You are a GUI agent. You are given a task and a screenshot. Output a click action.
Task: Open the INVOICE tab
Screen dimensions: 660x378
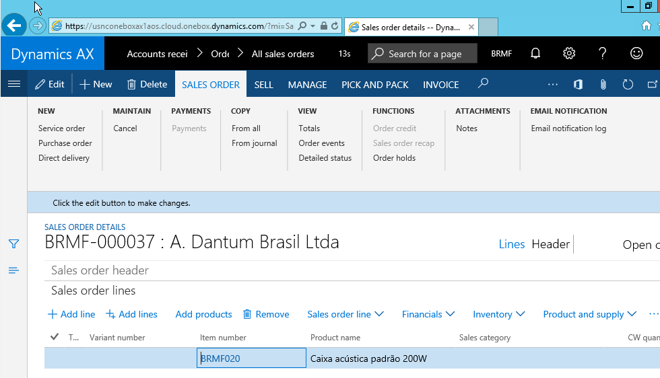[440, 85]
